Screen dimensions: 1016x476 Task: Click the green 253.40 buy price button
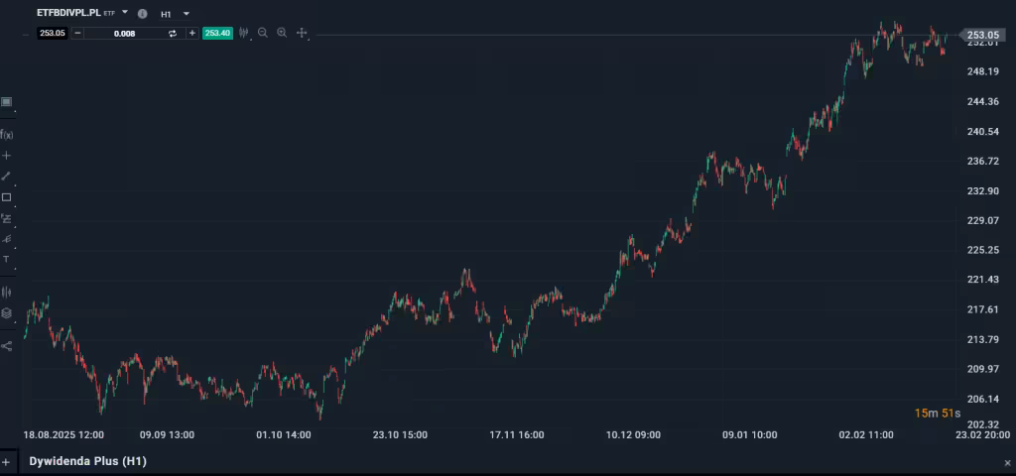[x=217, y=33]
